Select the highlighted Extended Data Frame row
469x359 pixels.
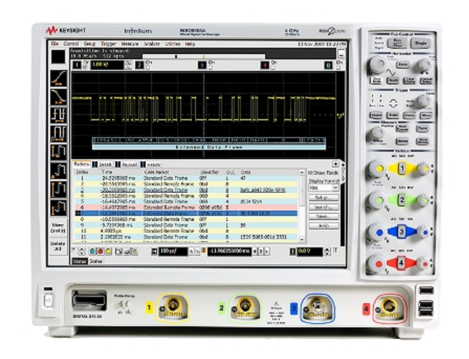186,213
